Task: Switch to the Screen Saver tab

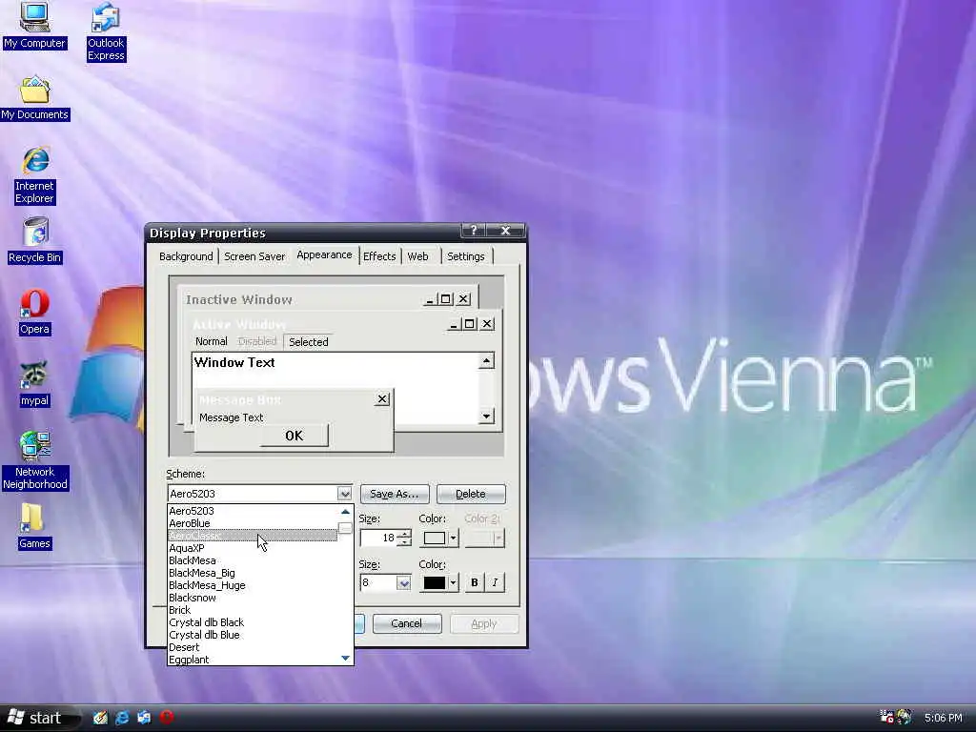Action: (254, 256)
